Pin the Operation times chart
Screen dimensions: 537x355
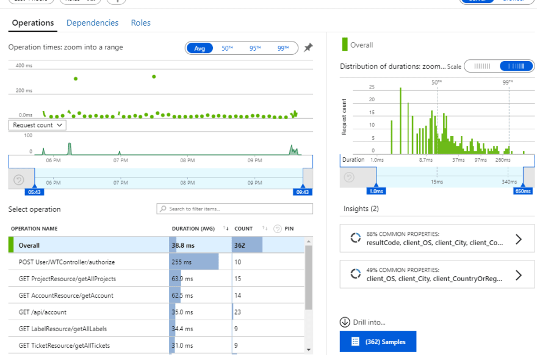(308, 48)
